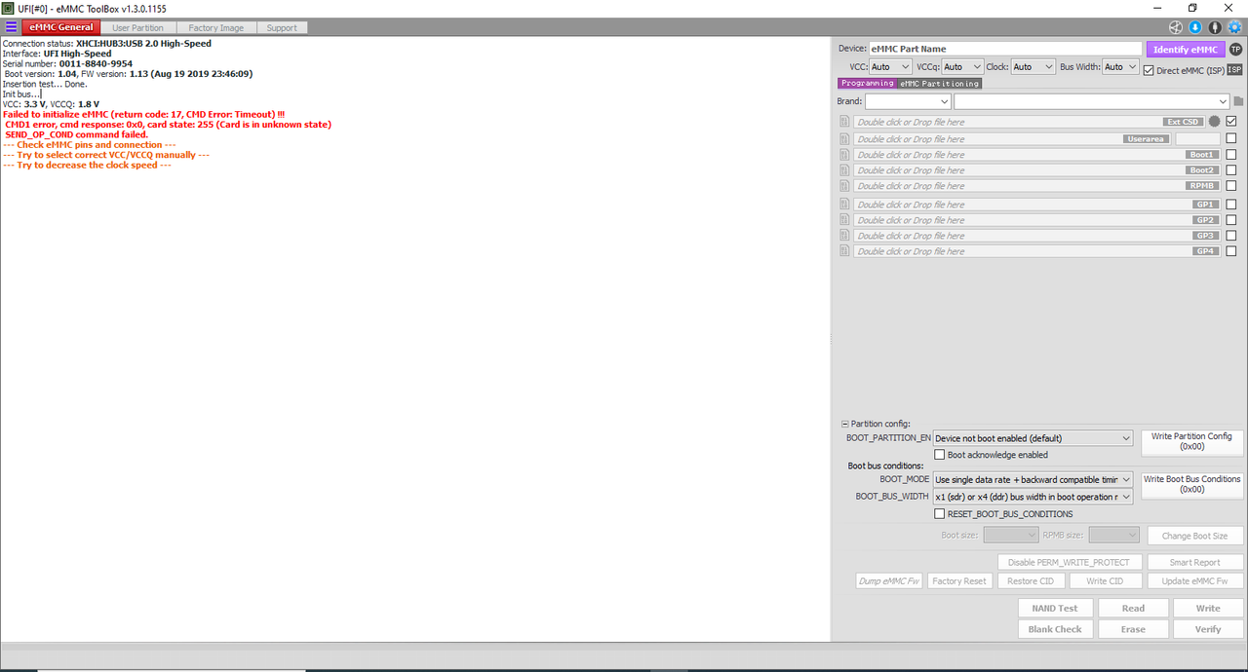Switch to User Partition tab
The width and height of the screenshot is (1248, 672).
pyautogui.click(x=137, y=27)
